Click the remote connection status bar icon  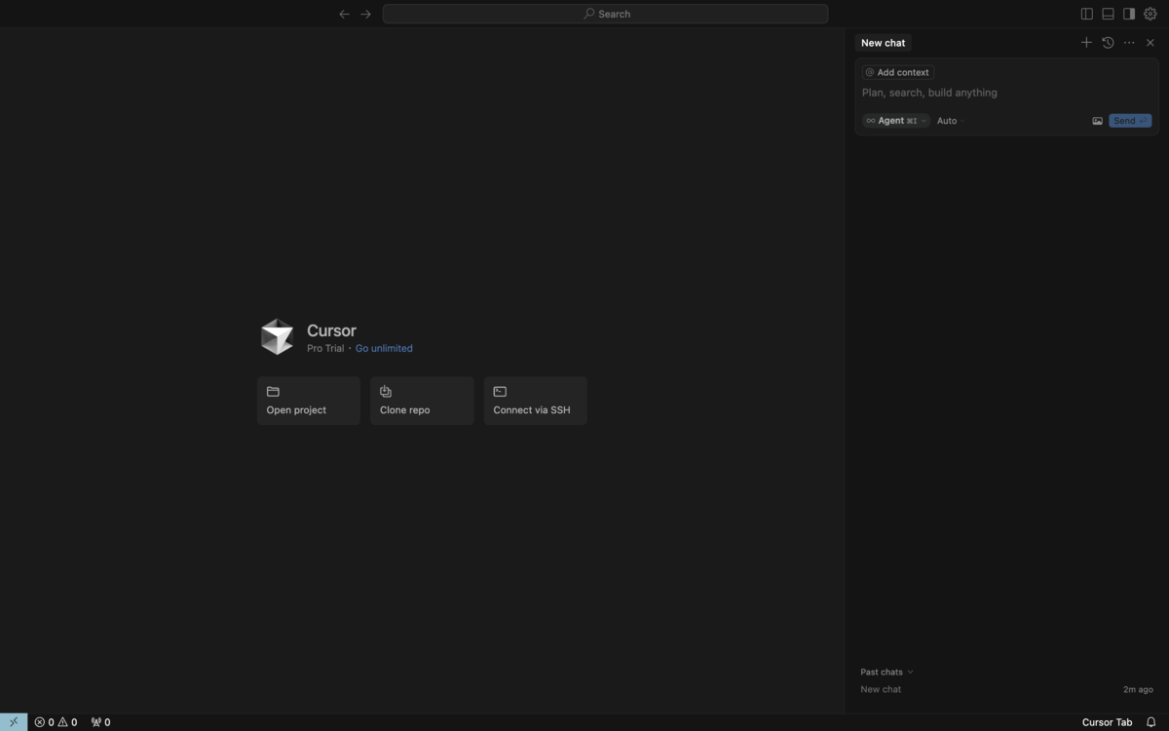pos(14,722)
